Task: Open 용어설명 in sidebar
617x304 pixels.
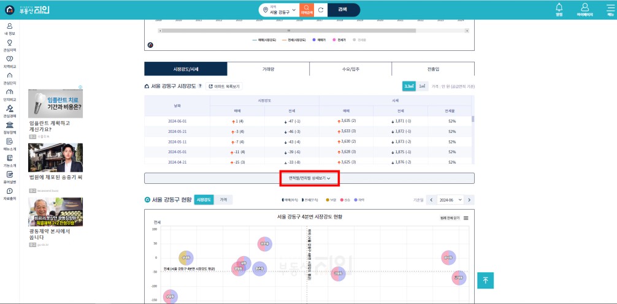Action: [x=9, y=178]
